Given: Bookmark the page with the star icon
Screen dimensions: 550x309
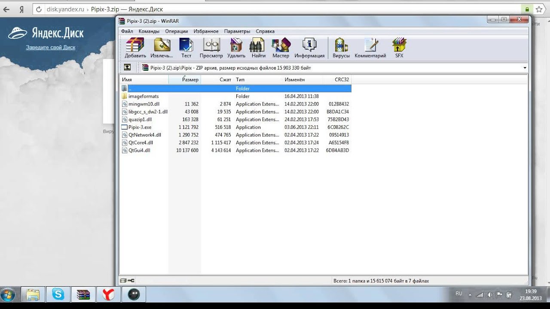Looking at the screenshot, I should point(539,9).
